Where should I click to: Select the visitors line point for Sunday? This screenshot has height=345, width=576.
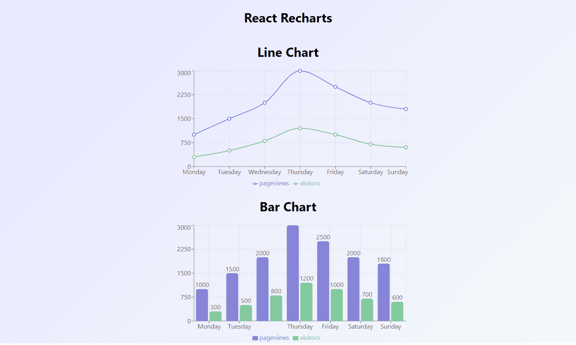tap(406, 148)
